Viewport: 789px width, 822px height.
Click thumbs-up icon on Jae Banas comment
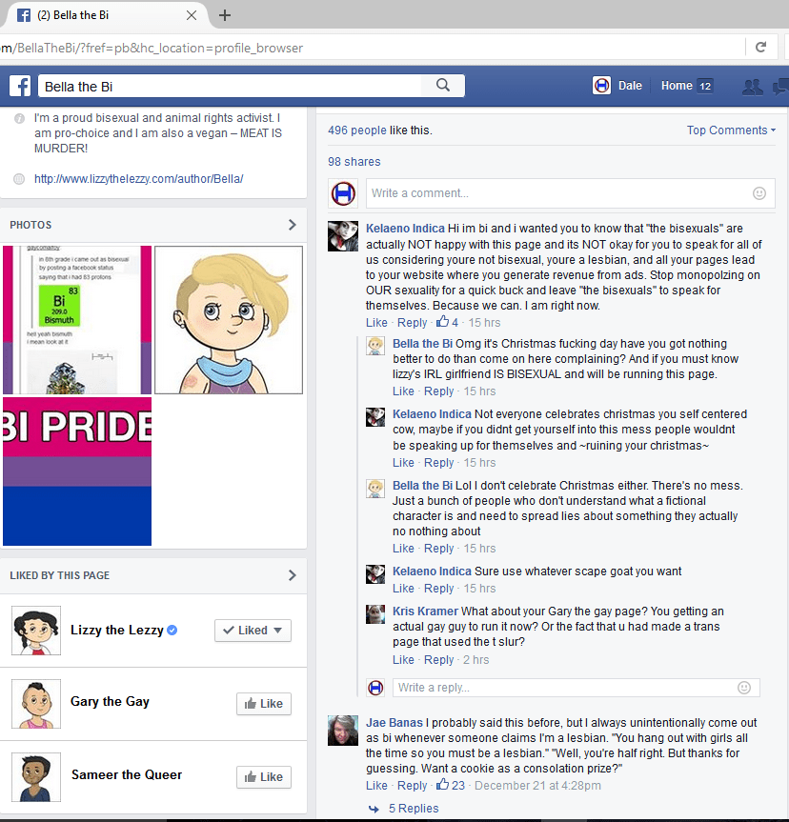442,786
